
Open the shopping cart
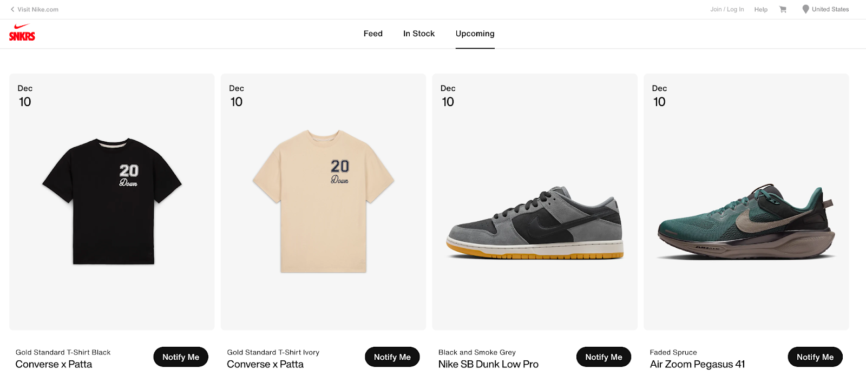pos(783,9)
